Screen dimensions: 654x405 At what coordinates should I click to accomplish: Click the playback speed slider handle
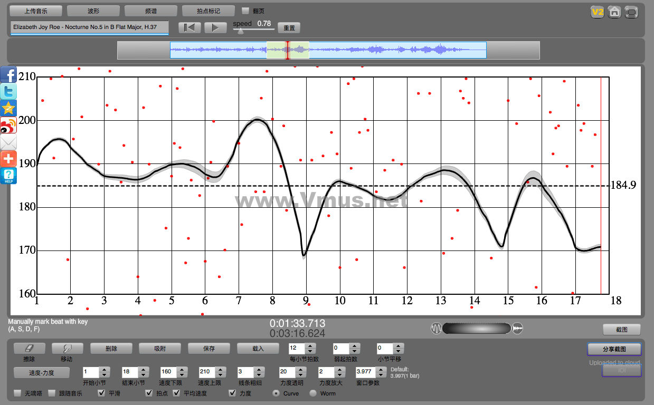click(241, 31)
